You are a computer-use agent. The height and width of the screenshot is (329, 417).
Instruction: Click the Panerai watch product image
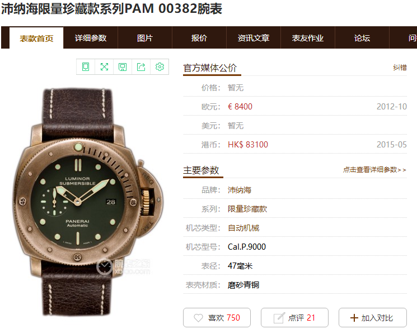[x=88, y=202]
